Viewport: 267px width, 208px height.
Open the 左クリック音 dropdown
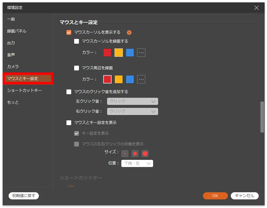(x=132, y=101)
